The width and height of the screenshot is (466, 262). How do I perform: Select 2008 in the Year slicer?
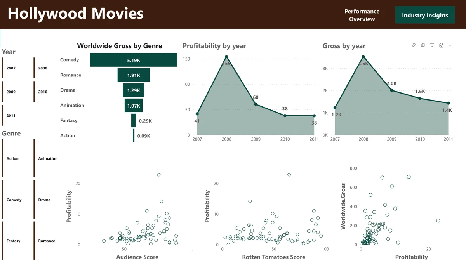(x=43, y=68)
